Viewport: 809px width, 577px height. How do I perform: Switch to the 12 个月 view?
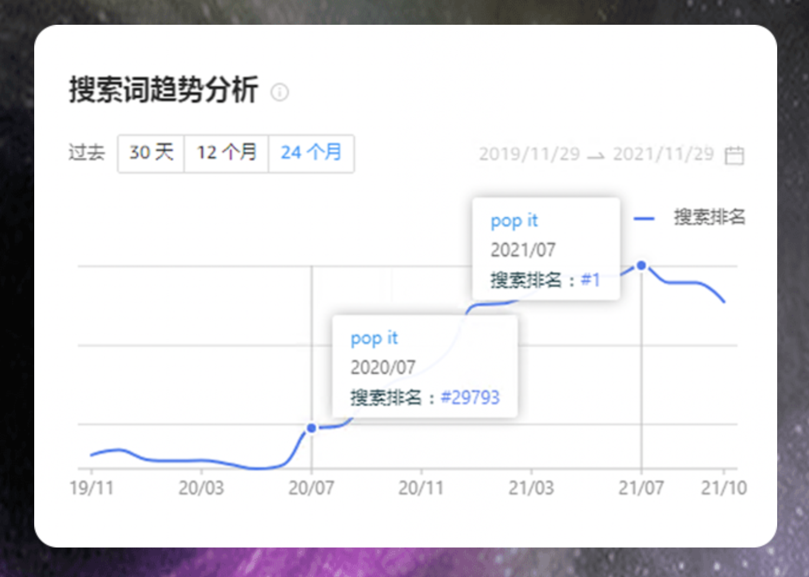click(x=226, y=153)
